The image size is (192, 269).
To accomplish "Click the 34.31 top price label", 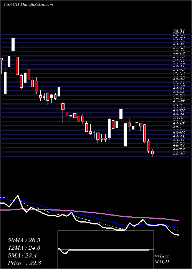I will point(179,32).
